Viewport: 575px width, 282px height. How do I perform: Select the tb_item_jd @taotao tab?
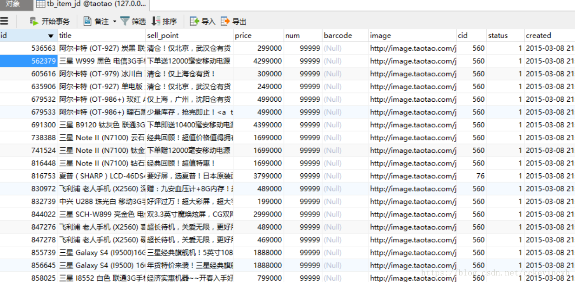coord(91,5)
